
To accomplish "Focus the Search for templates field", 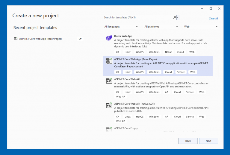I will (138, 18).
